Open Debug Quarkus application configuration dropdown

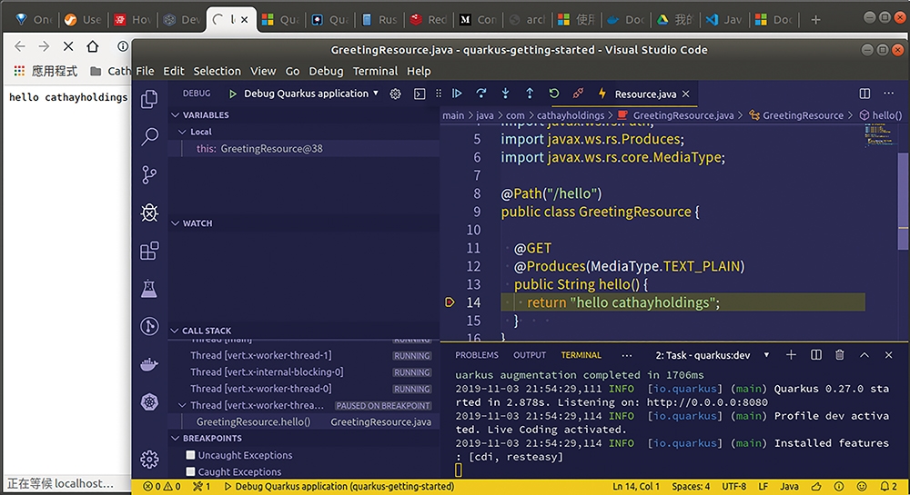click(x=311, y=94)
